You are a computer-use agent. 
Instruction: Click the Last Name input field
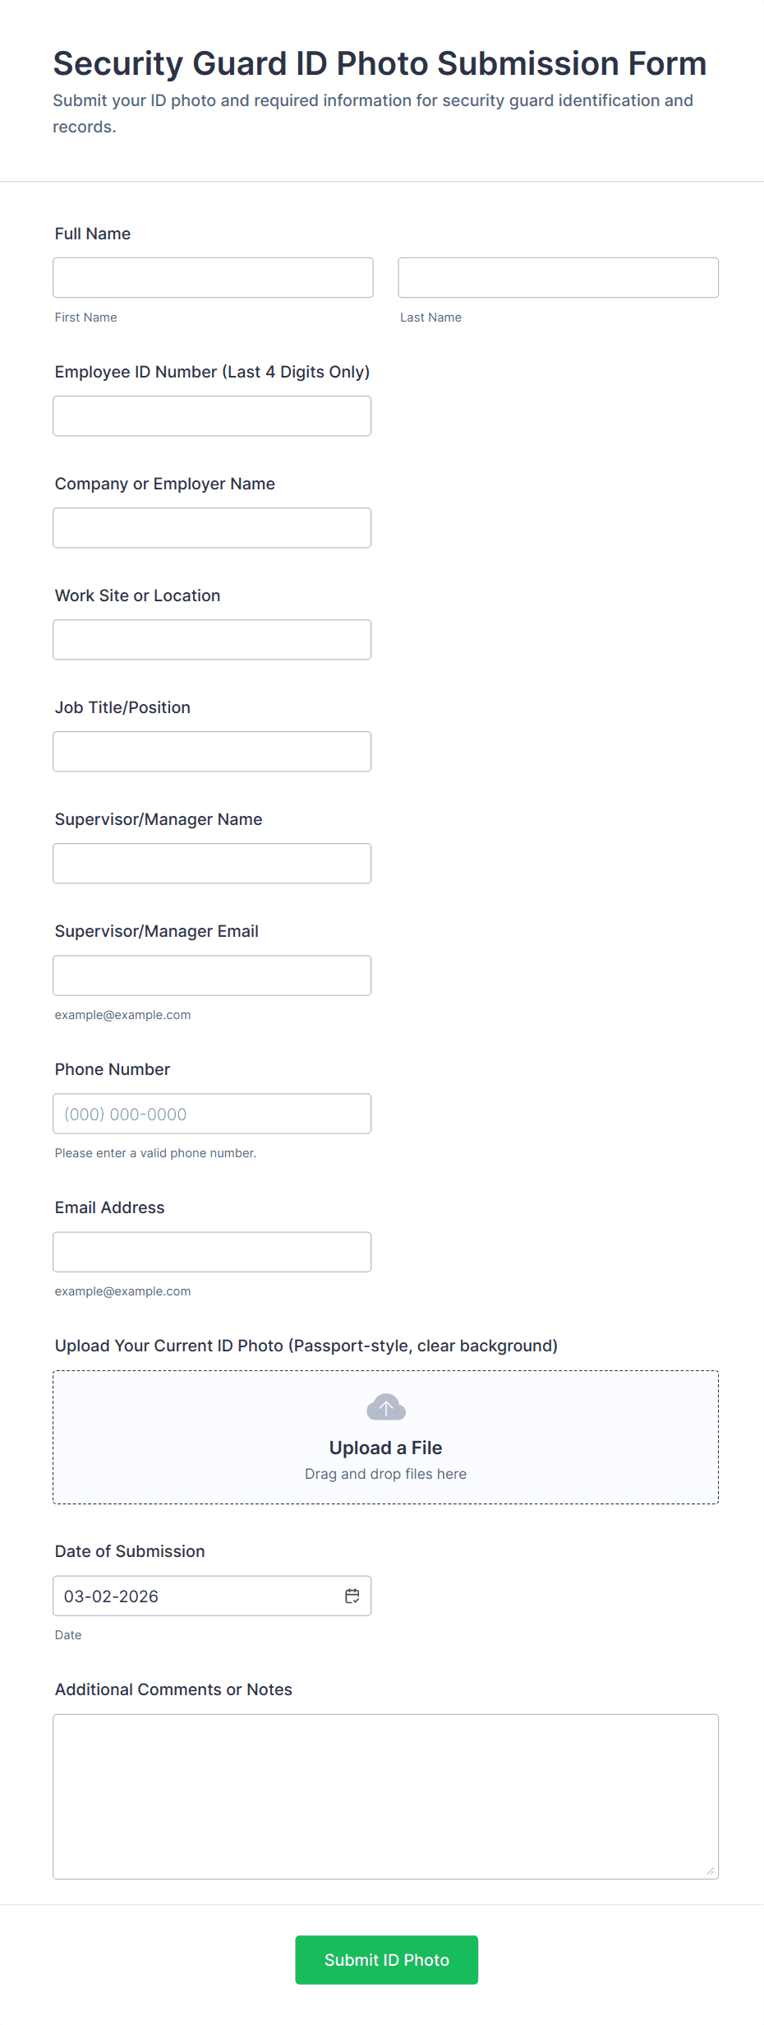pyautogui.click(x=558, y=278)
